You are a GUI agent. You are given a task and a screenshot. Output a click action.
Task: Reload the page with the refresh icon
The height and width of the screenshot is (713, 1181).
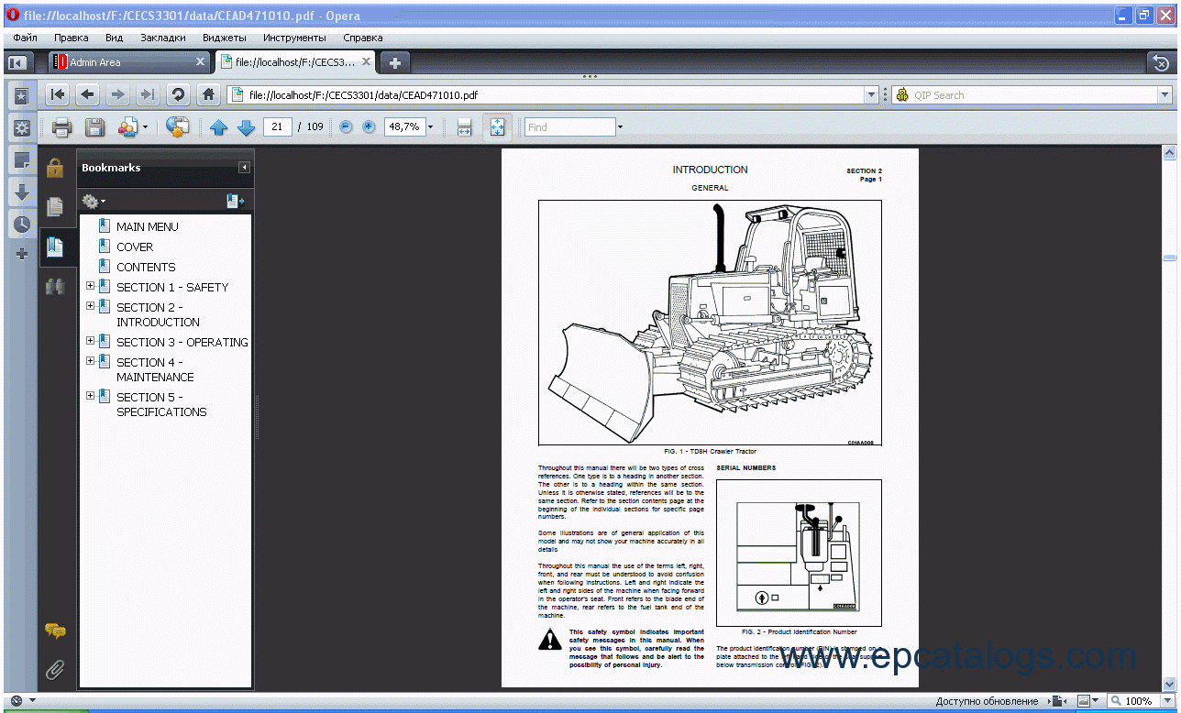pyautogui.click(x=178, y=94)
